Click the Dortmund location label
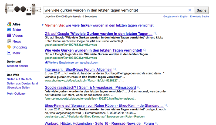Viewport: 216px width, 125px height. 14,62
